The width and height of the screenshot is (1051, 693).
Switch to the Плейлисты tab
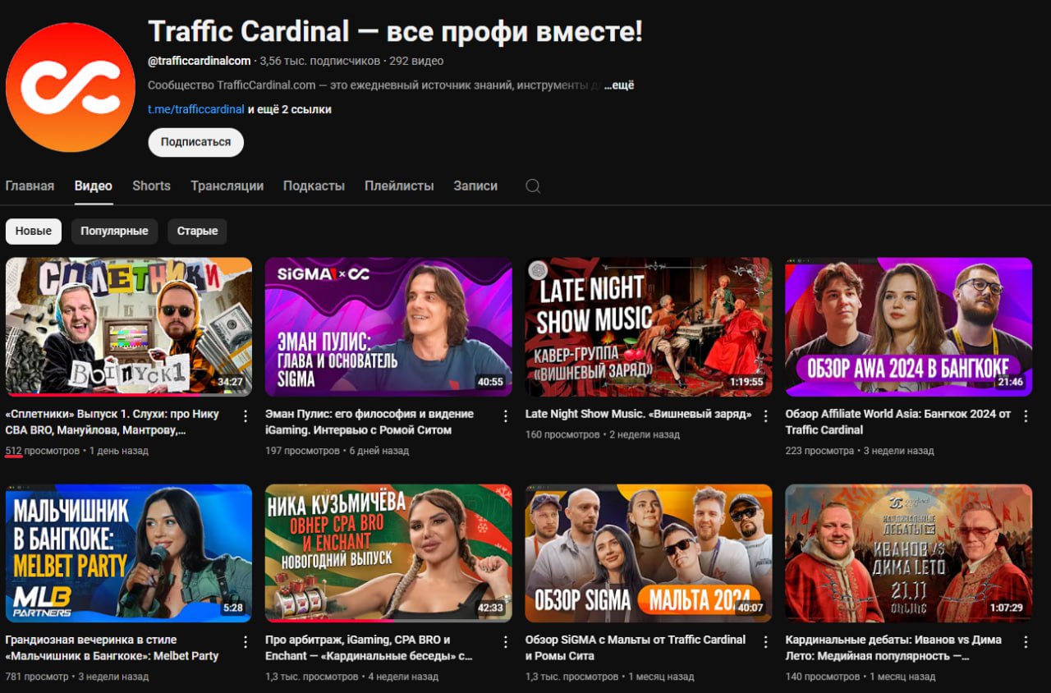point(399,186)
